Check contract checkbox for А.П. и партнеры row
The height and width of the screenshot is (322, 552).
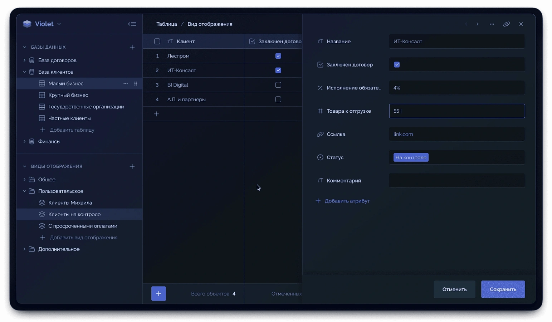(278, 99)
